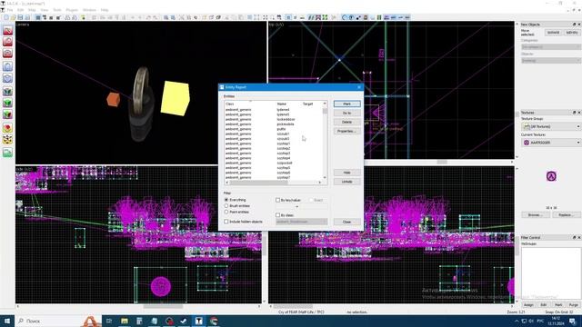
Task: Select the Entity tool
Action: pos(7,66)
